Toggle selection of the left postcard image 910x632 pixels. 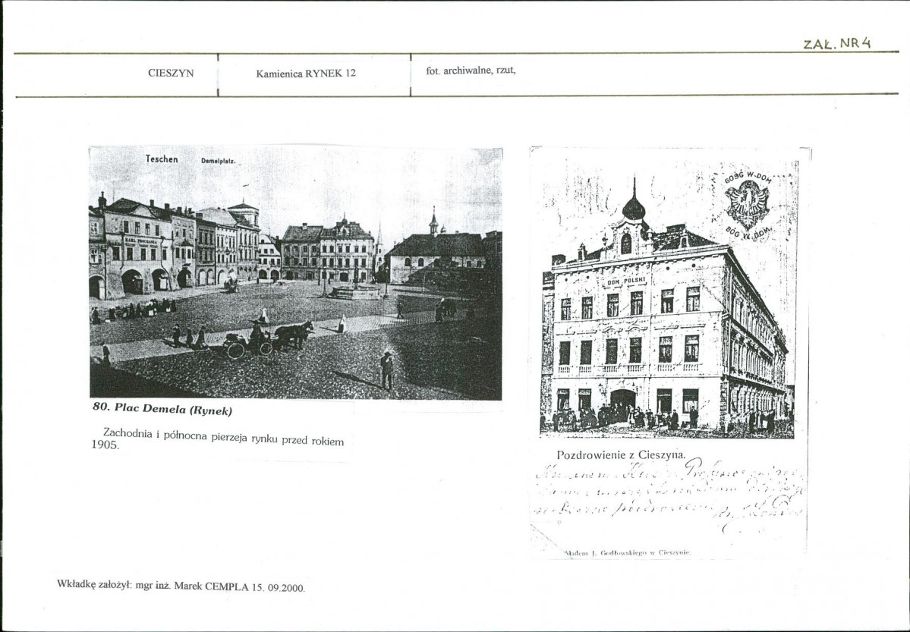click(x=296, y=273)
